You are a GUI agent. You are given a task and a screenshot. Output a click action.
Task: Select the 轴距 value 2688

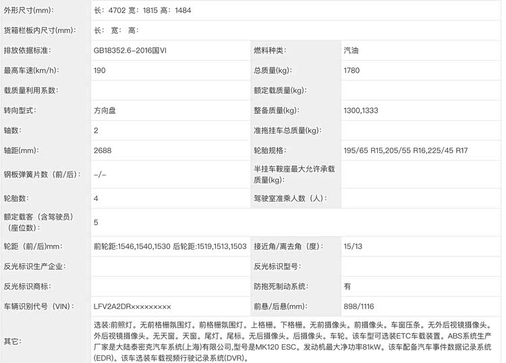(x=103, y=150)
